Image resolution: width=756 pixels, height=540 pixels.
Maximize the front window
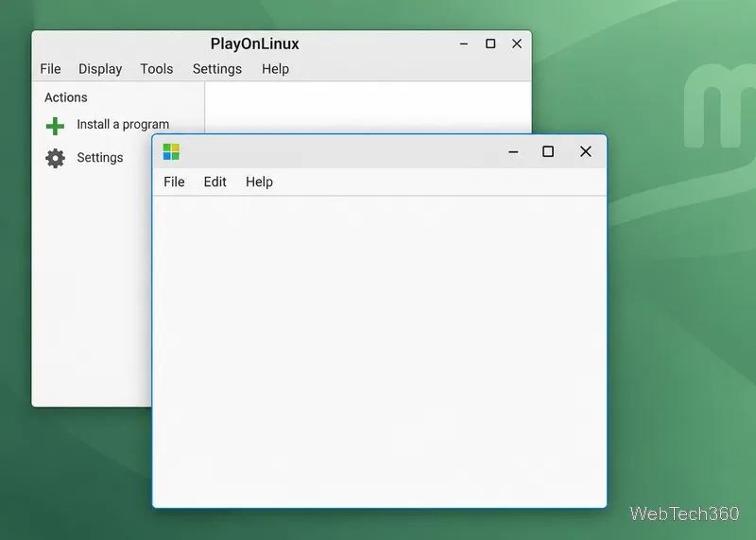coord(548,151)
